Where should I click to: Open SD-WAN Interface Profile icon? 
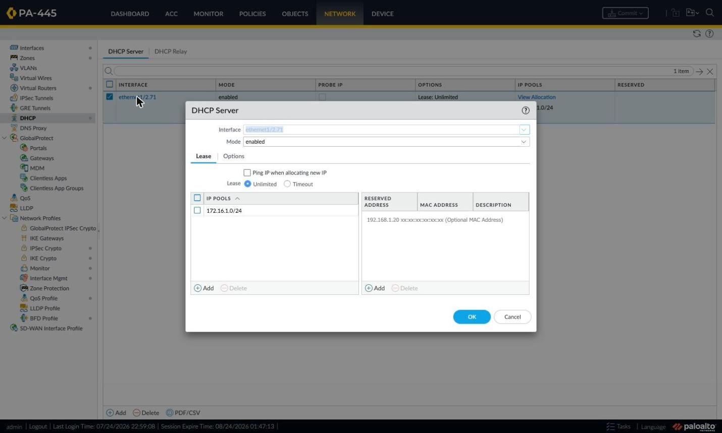tap(14, 328)
